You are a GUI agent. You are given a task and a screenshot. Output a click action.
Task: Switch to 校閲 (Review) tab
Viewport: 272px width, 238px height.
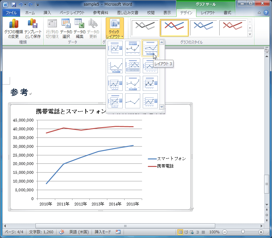point(151,13)
